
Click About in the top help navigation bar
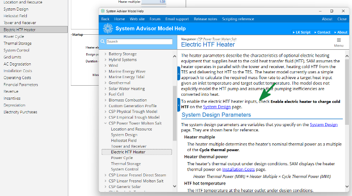click(x=327, y=19)
